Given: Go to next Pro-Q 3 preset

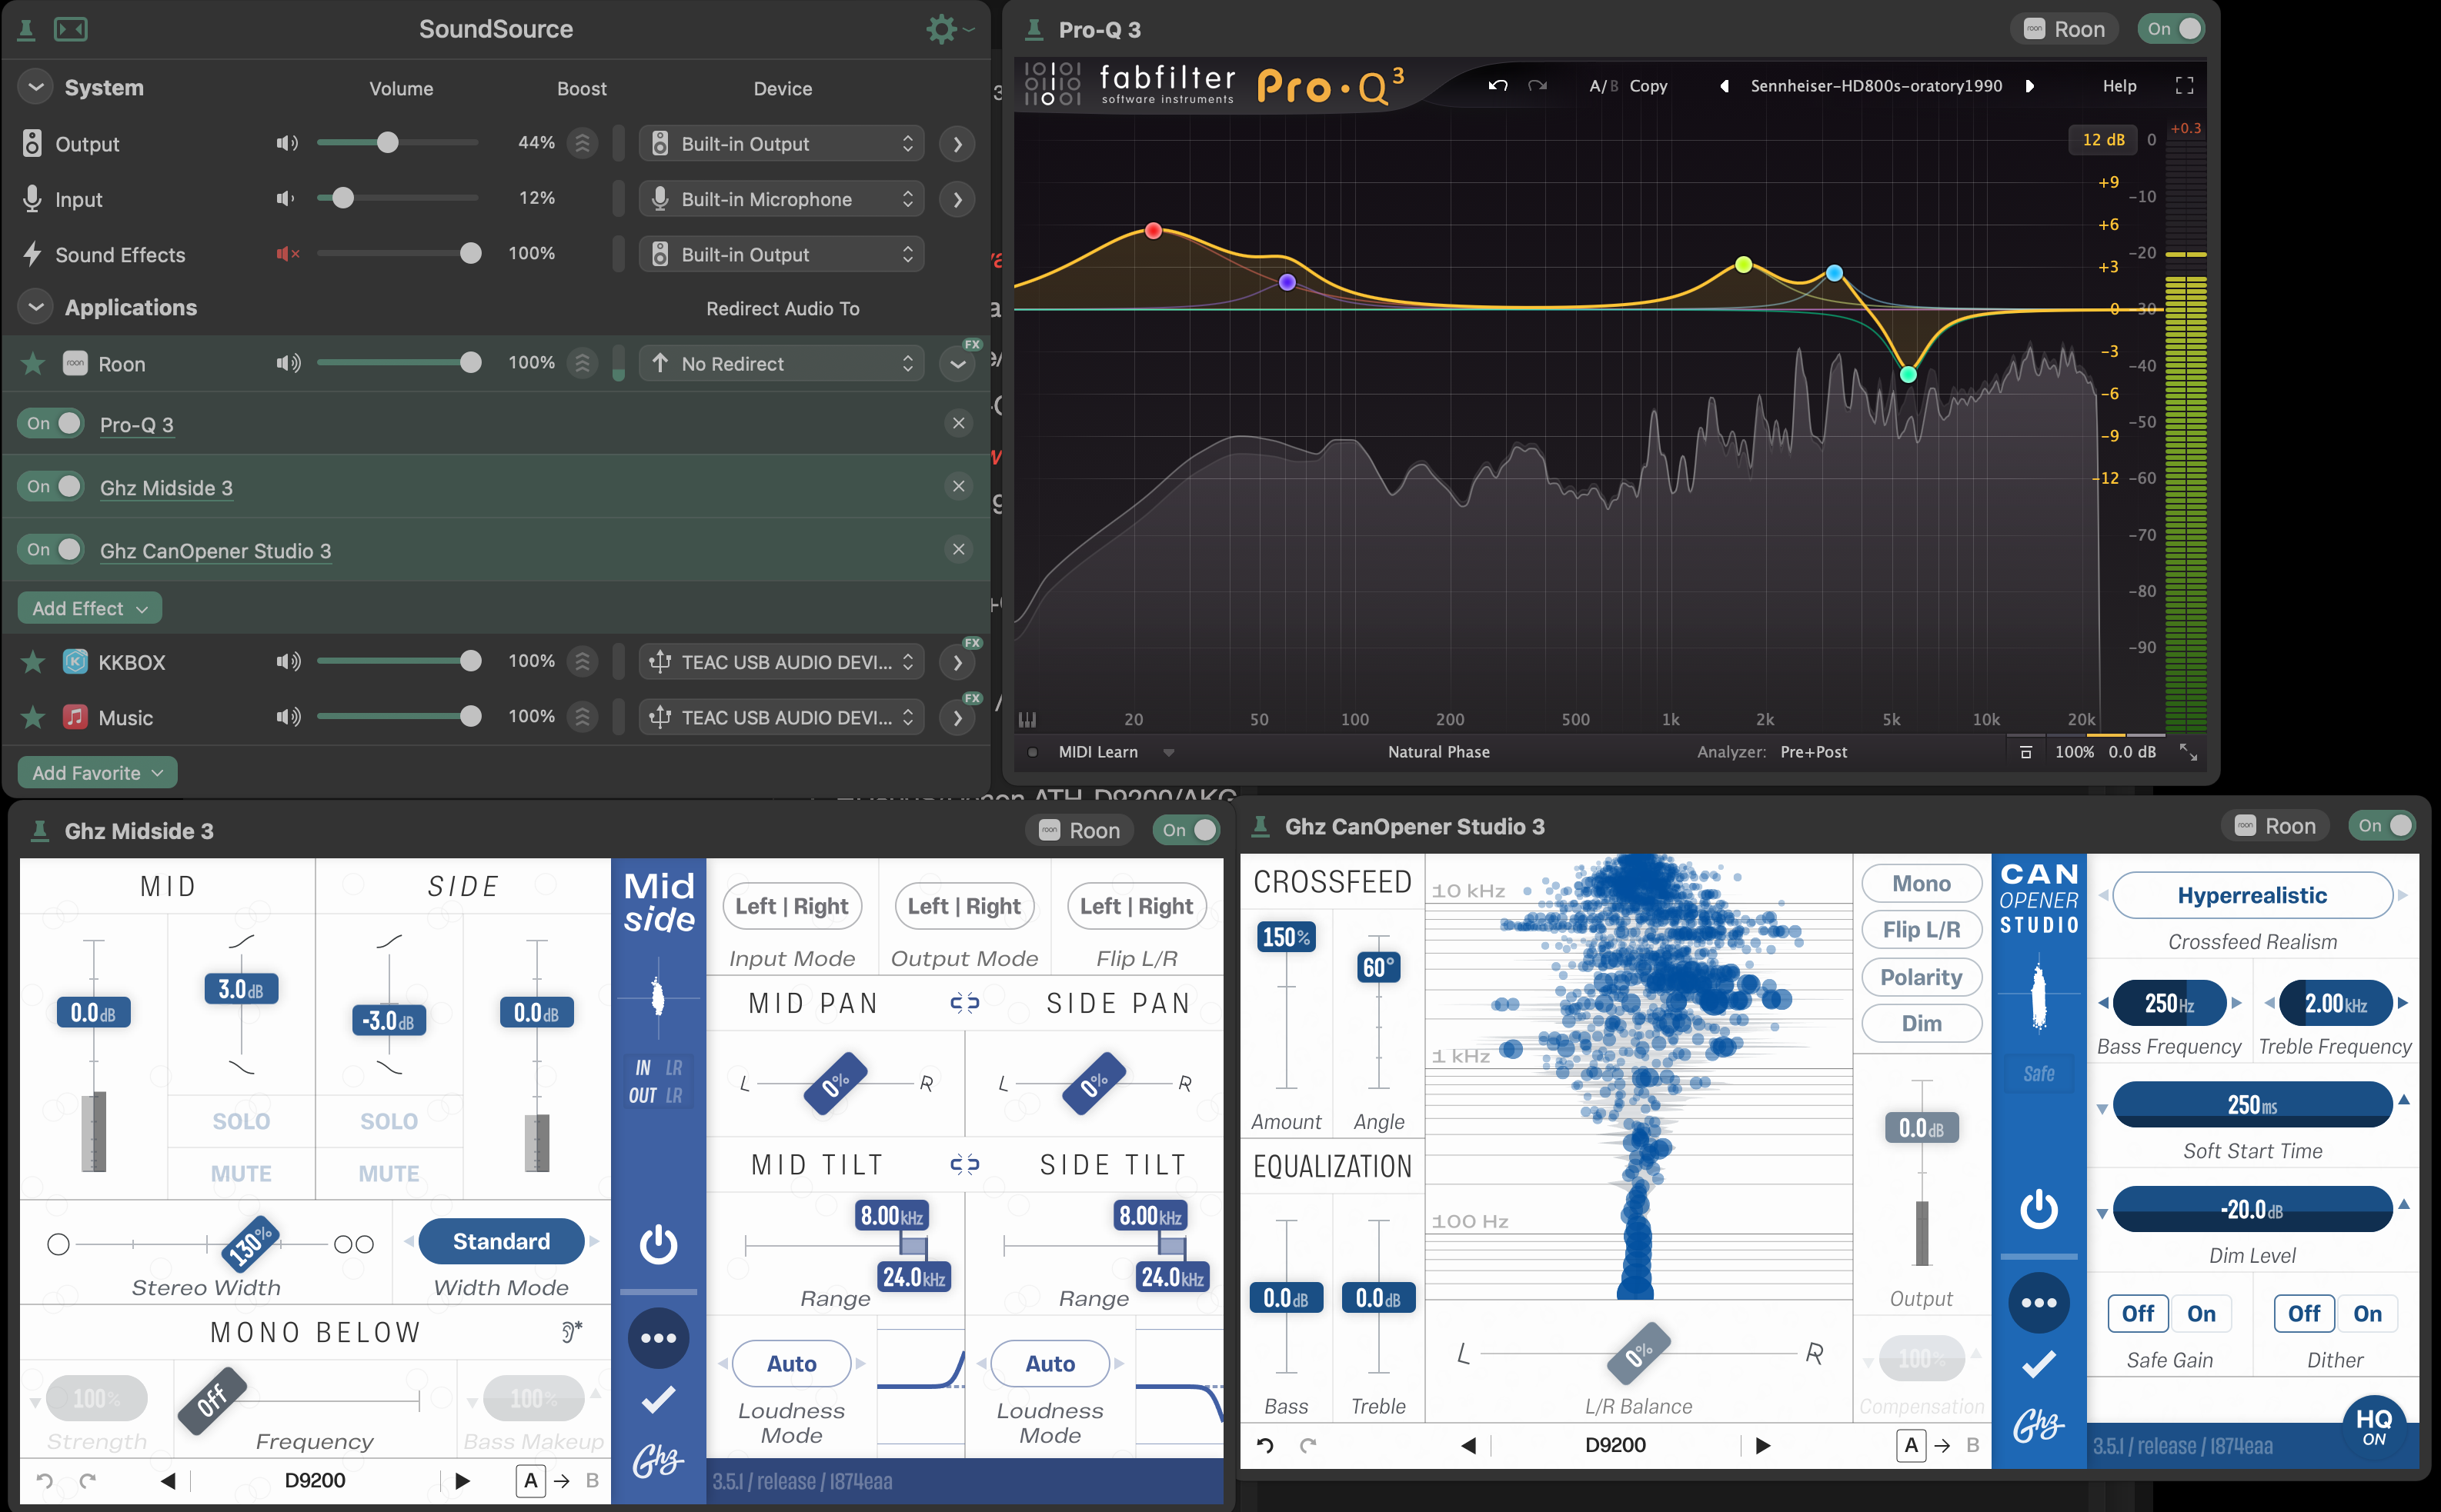Looking at the screenshot, I should click(x=2030, y=86).
